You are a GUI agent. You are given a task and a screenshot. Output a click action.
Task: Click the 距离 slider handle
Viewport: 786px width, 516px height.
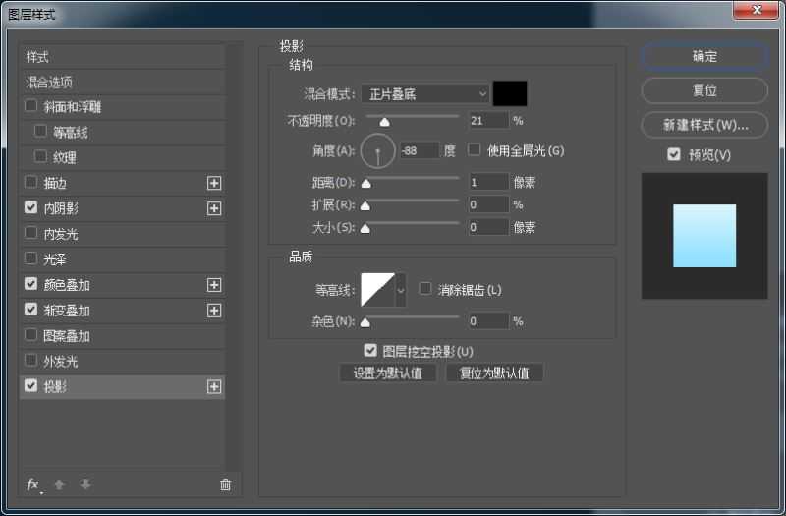366,184
